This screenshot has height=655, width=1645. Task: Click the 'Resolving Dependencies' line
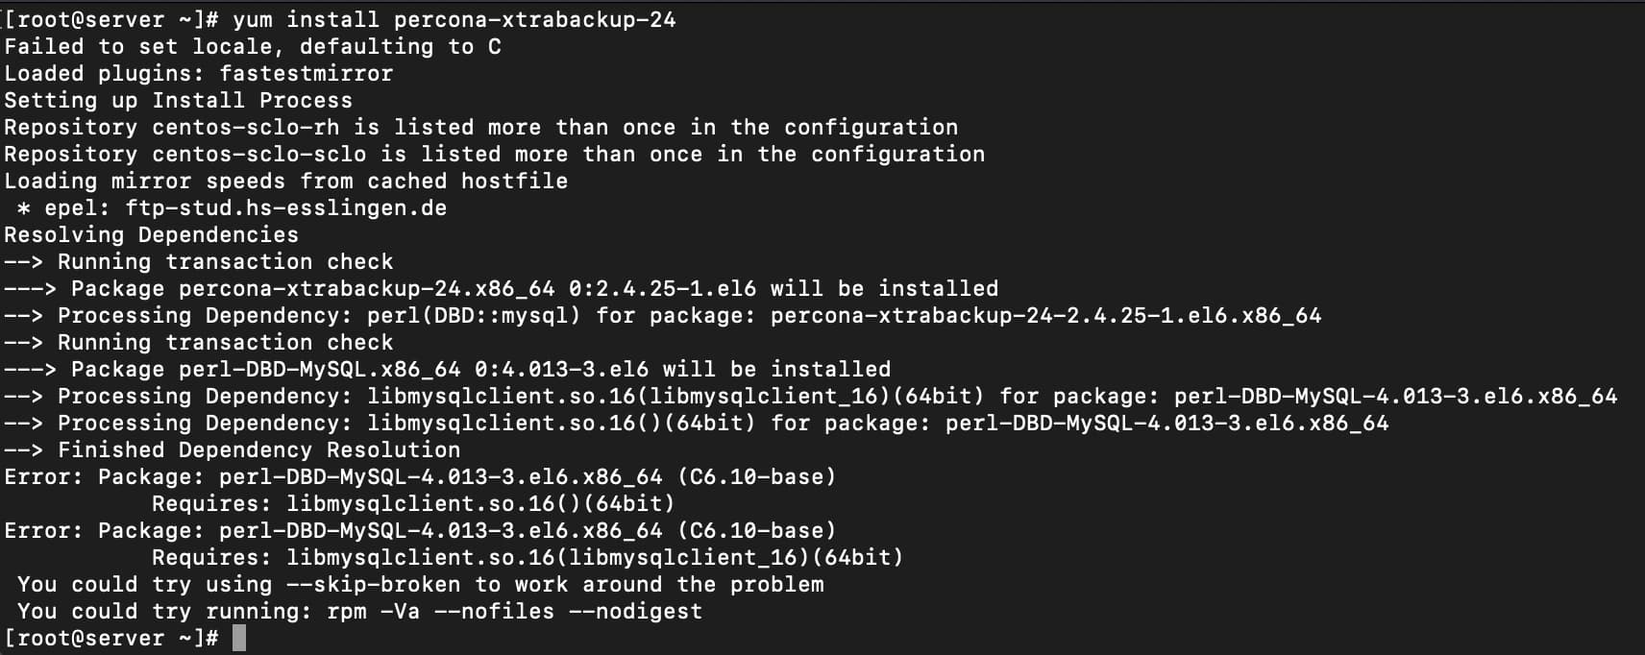point(152,234)
